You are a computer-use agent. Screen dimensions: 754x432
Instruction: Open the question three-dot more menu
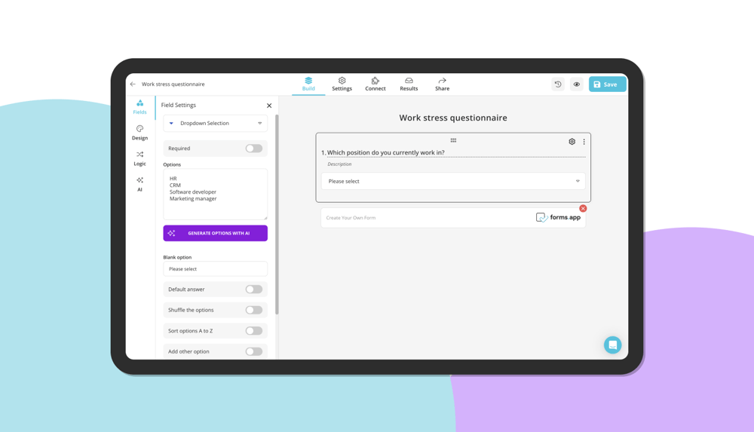coord(584,142)
